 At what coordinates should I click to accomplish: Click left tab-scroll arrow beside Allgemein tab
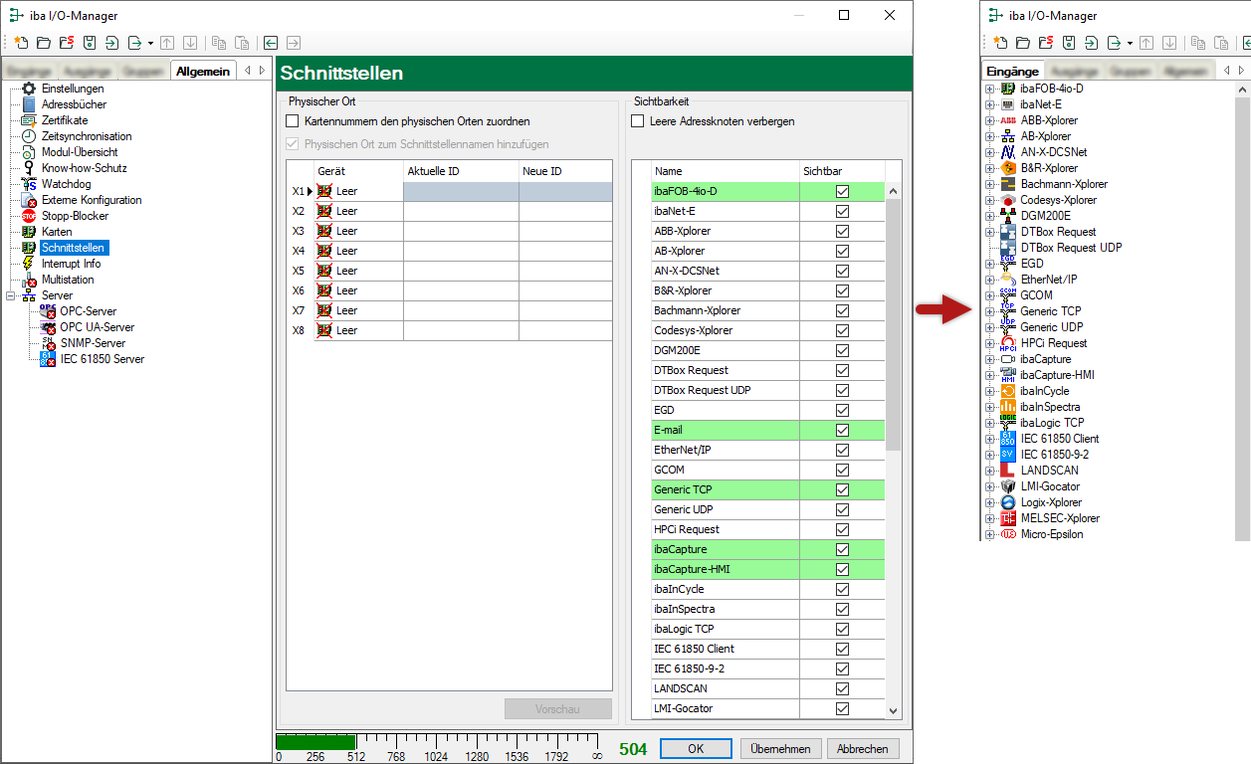coord(247,71)
